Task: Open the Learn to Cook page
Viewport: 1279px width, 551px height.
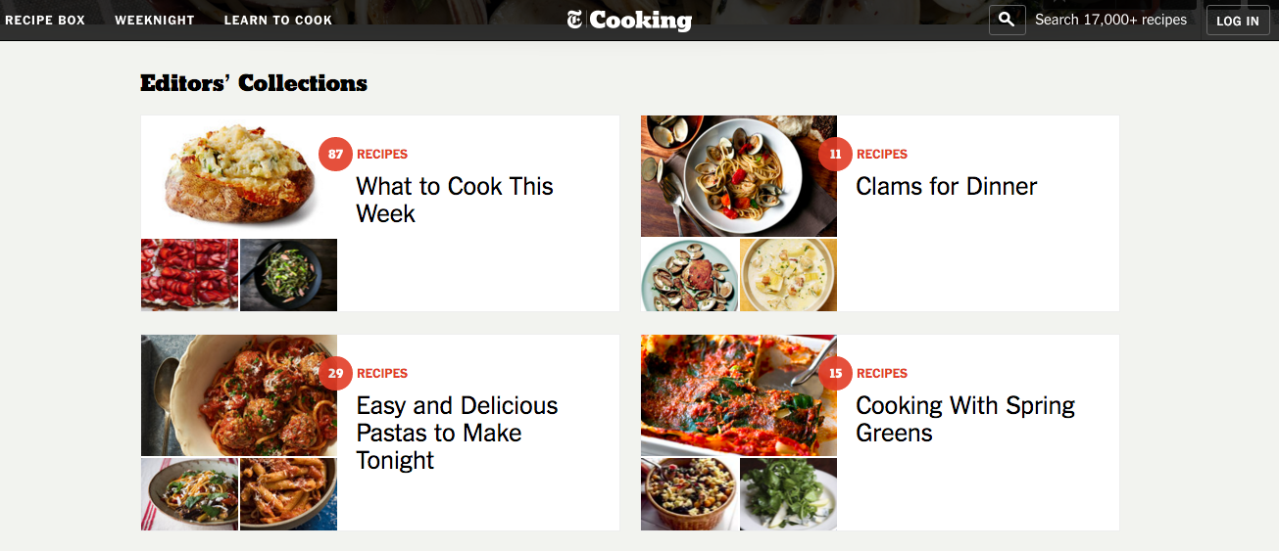Action: click(278, 21)
